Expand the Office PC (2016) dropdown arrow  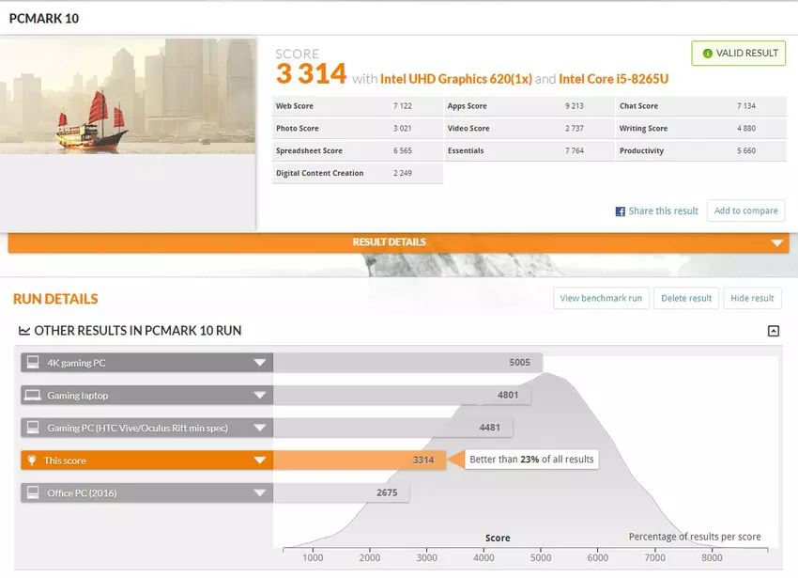pyautogui.click(x=259, y=492)
